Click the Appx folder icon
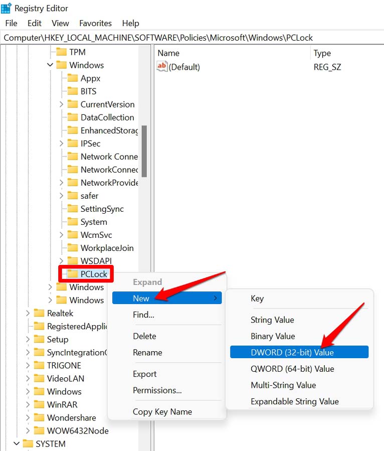This screenshot has height=451, width=384. pyautogui.click(x=73, y=78)
